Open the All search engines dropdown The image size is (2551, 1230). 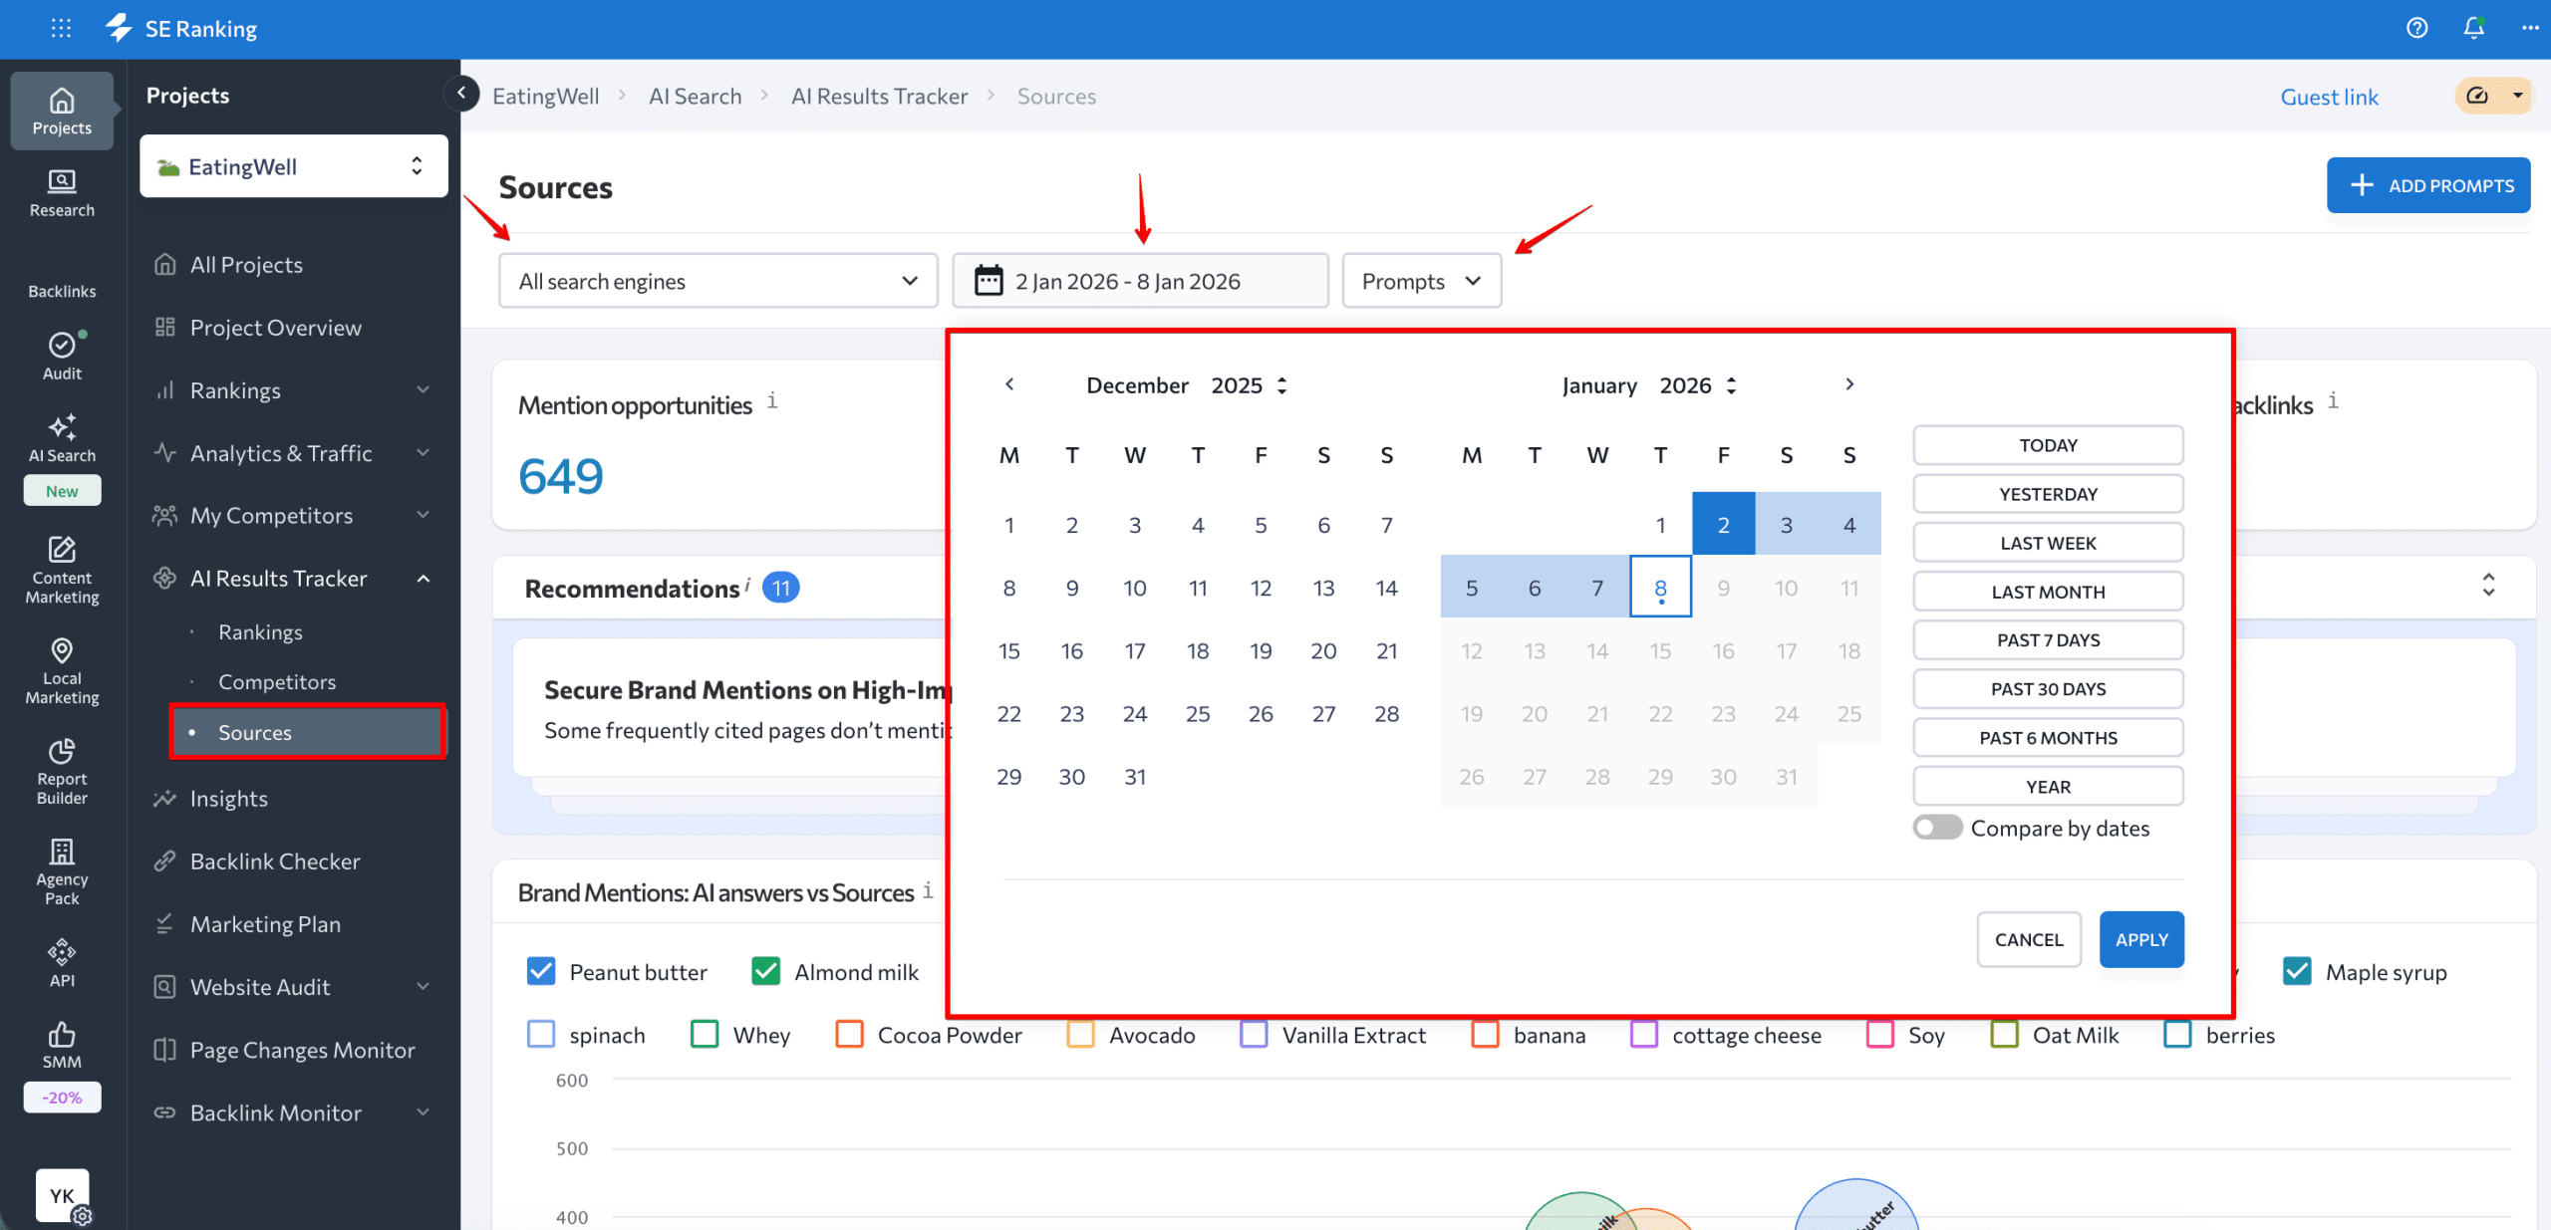pyautogui.click(x=716, y=280)
